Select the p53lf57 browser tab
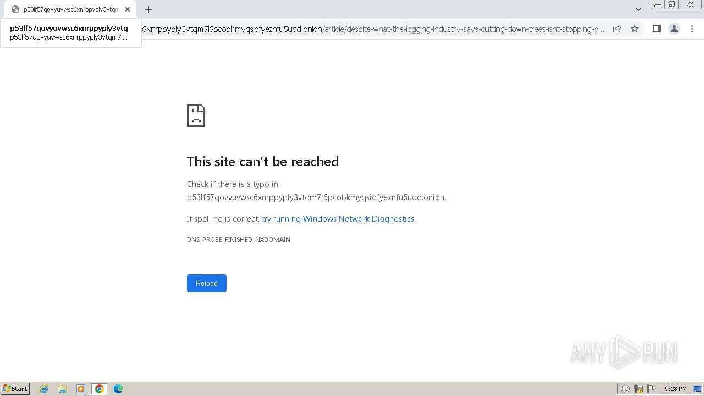 pyautogui.click(x=70, y=9)
